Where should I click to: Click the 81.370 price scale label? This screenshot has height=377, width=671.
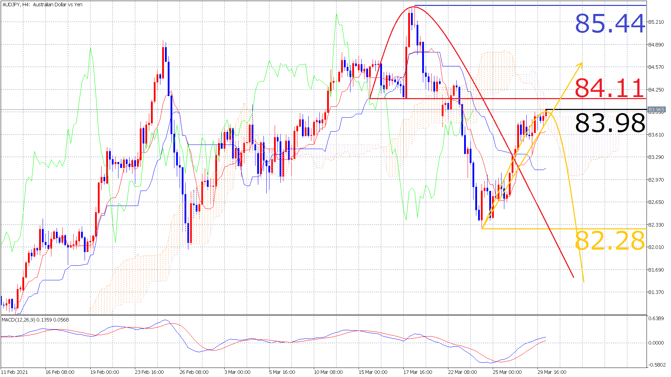tap(656, 292)
